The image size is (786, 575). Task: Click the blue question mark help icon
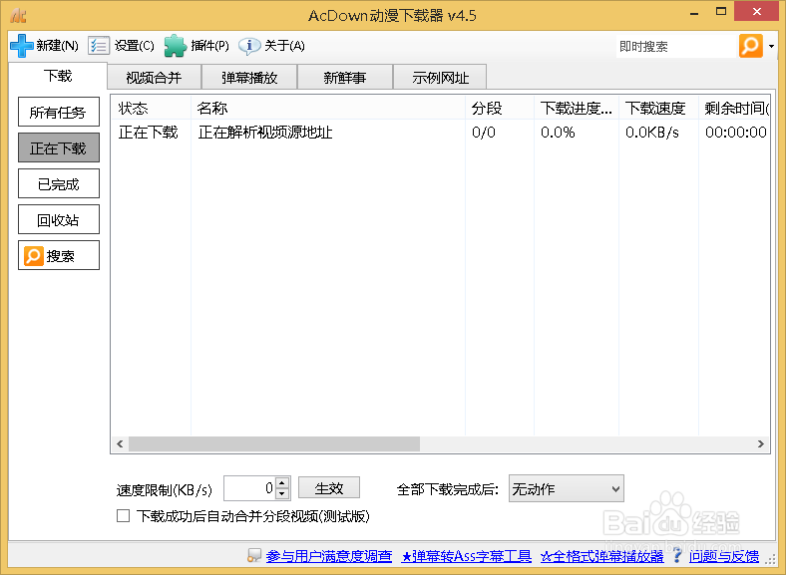(677, 555)
